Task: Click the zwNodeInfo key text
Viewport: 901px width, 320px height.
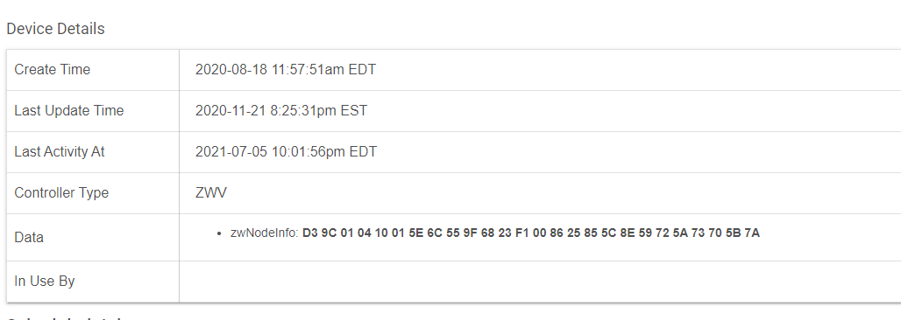Action: pos(265,233)
